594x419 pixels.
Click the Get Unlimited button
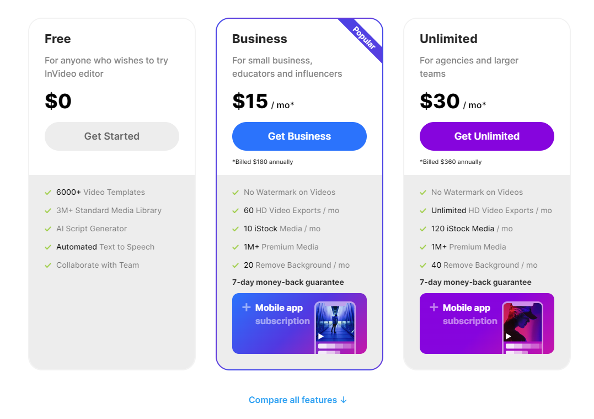point(486,136)
